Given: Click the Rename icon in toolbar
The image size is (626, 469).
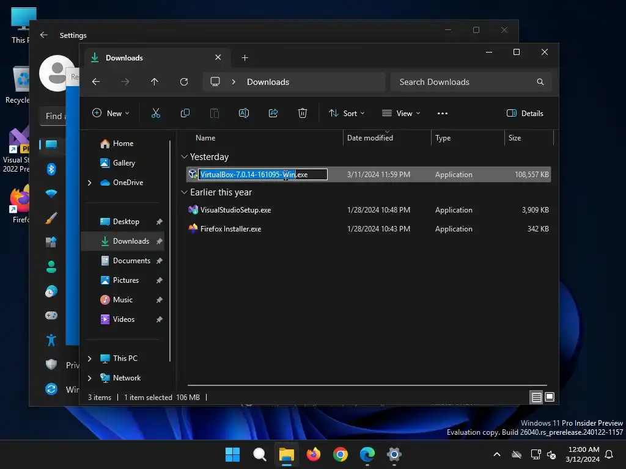Looking at the screenshot, I should coord(244,113).
